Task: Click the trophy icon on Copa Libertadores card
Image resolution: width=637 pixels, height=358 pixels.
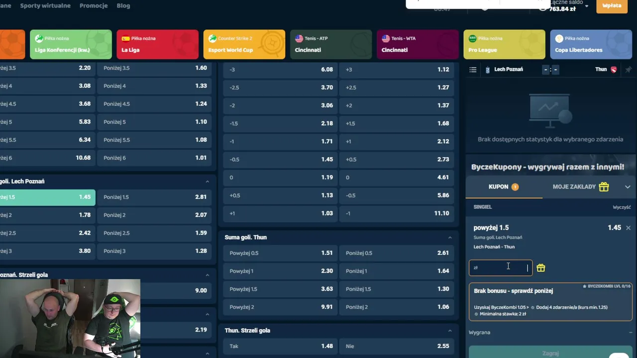Action: pyautogui.click(x=559, y=38)
